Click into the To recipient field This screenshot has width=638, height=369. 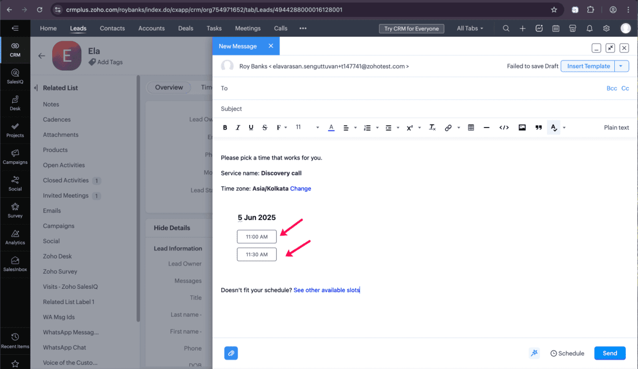(x=411, y=88)
